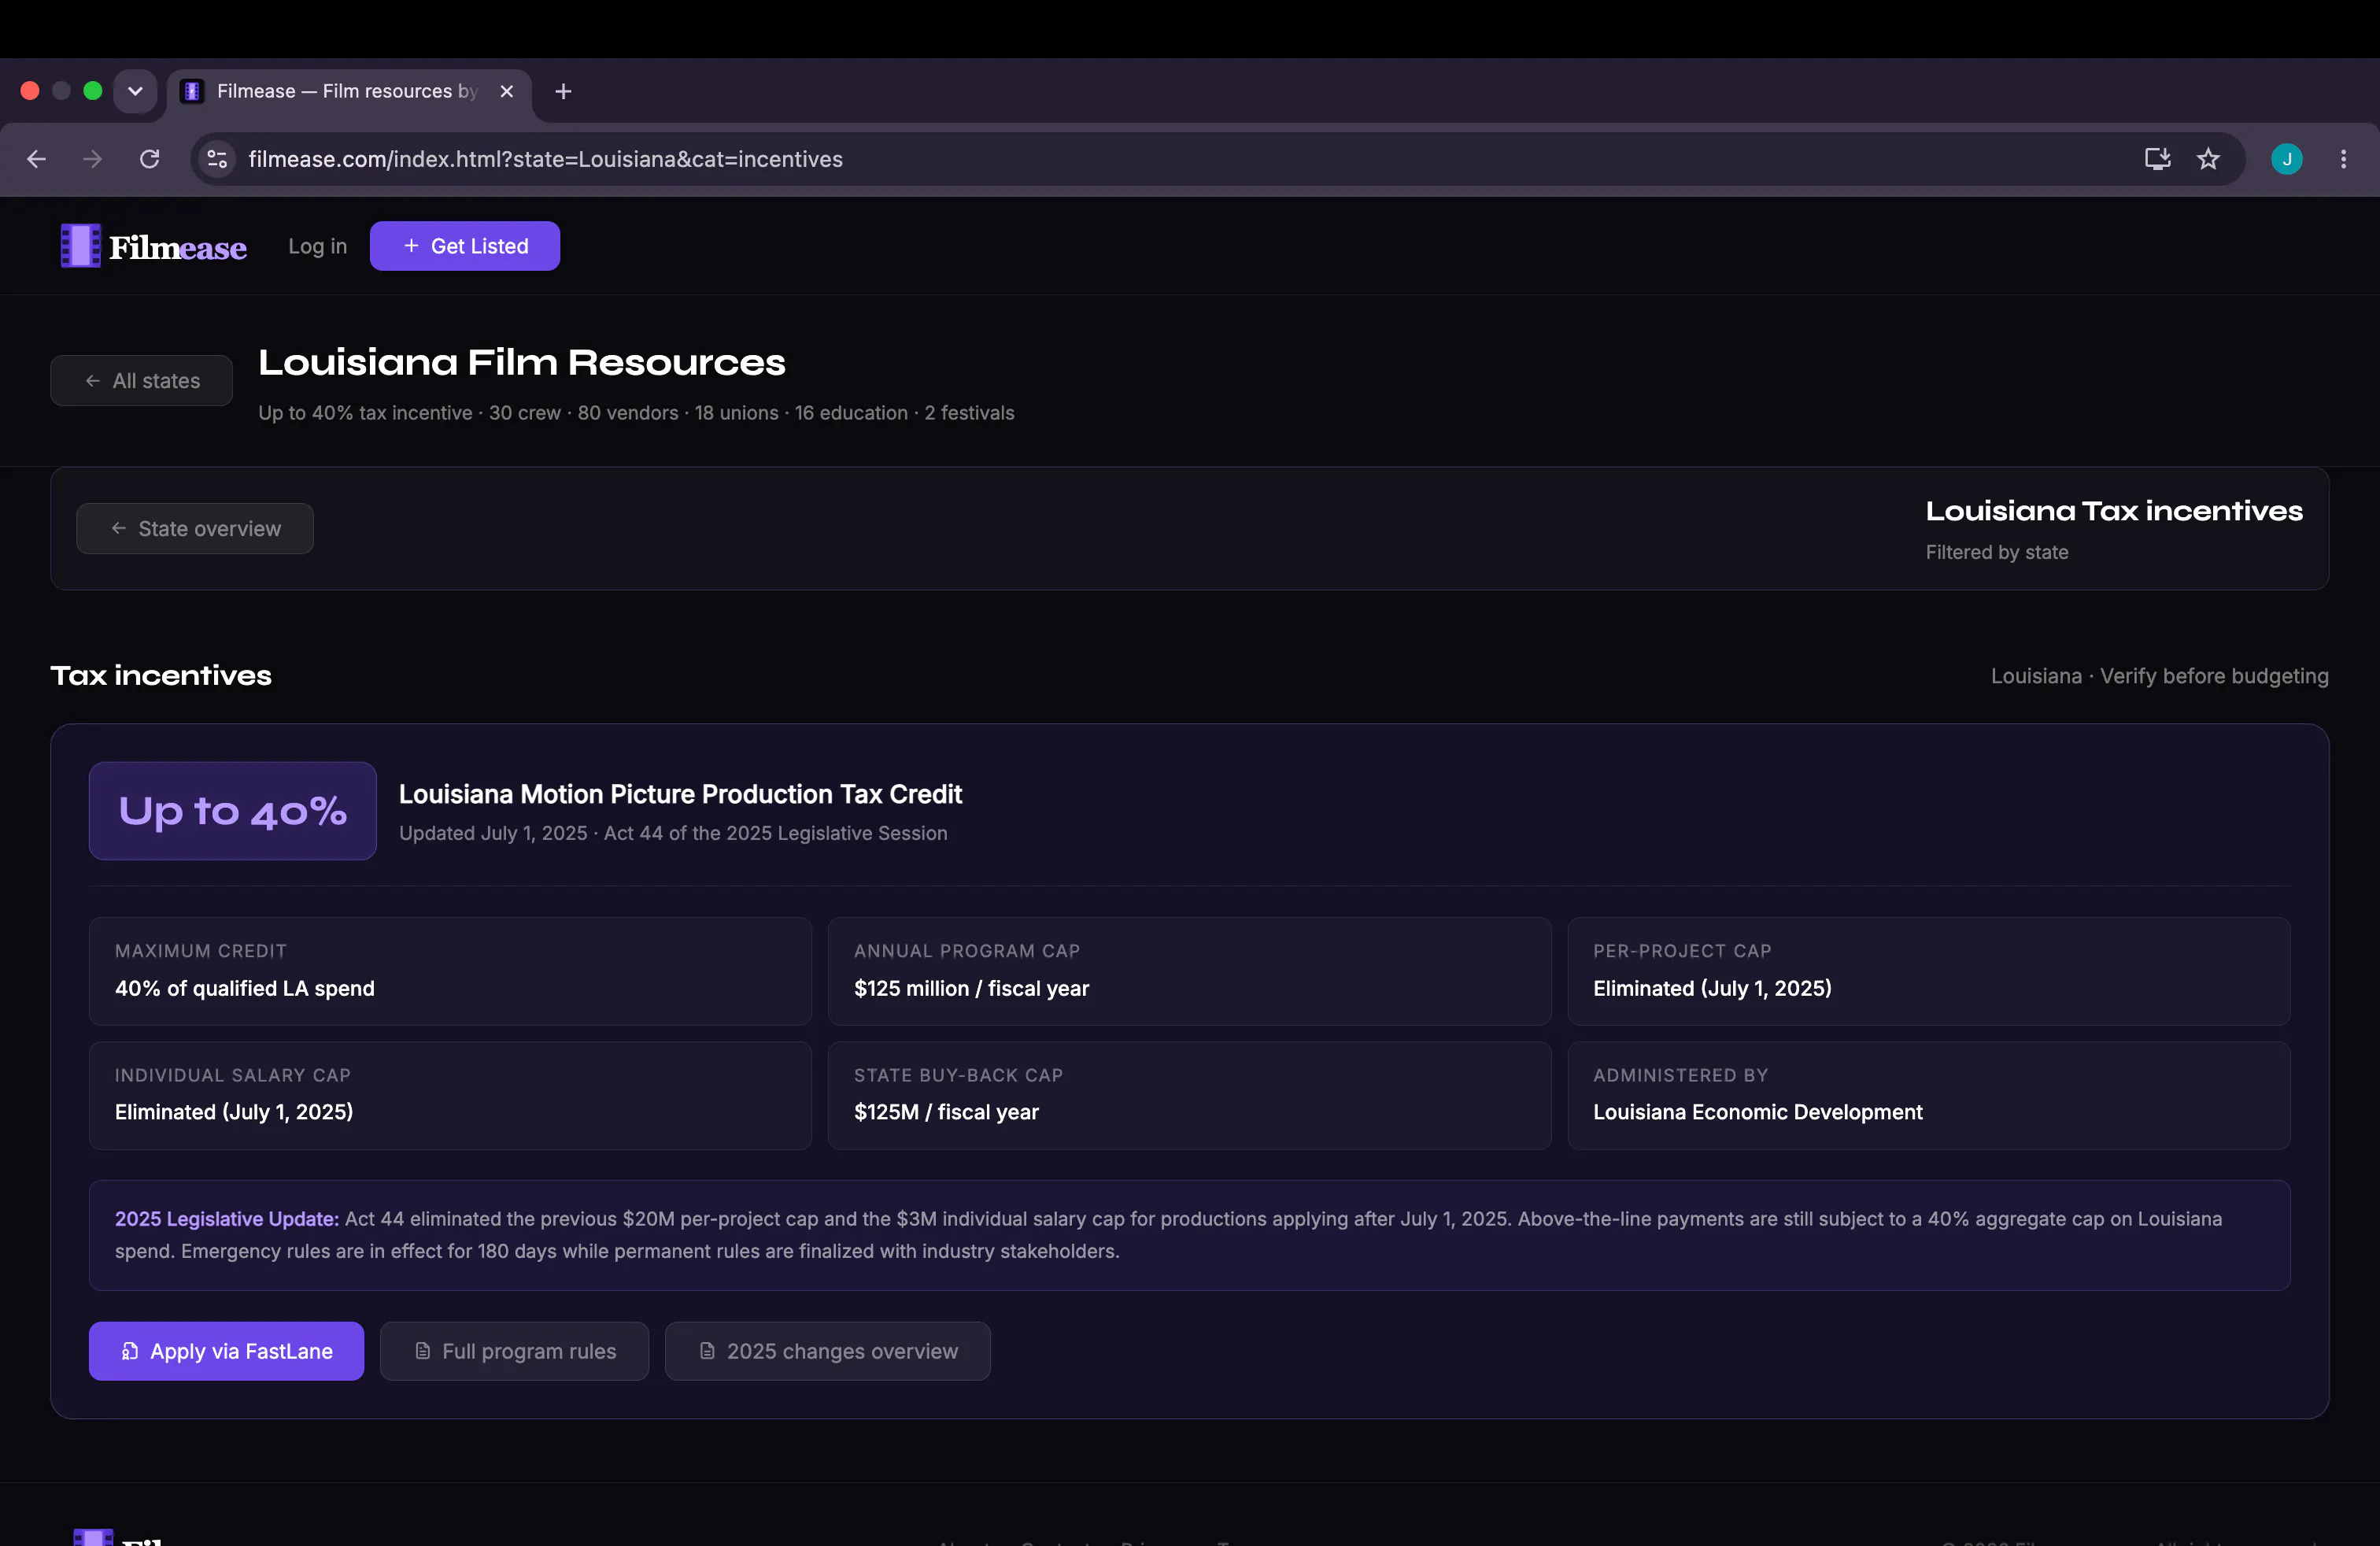Viewport: 2380px width, 1546px height.
Task: Bookmark this page with the star icon
Action: tap(2208, 159)
